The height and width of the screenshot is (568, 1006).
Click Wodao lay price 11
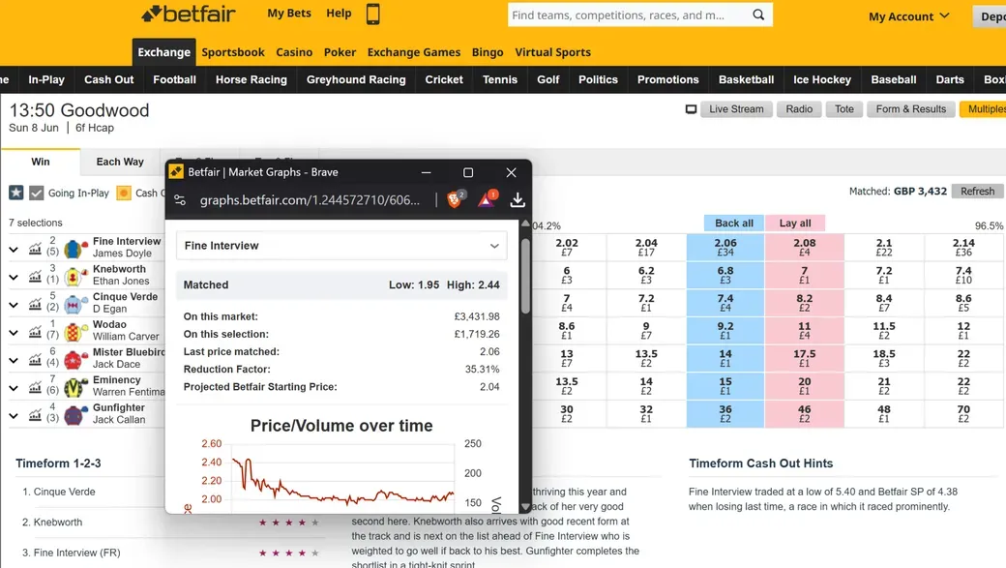[x=805, y=330]
